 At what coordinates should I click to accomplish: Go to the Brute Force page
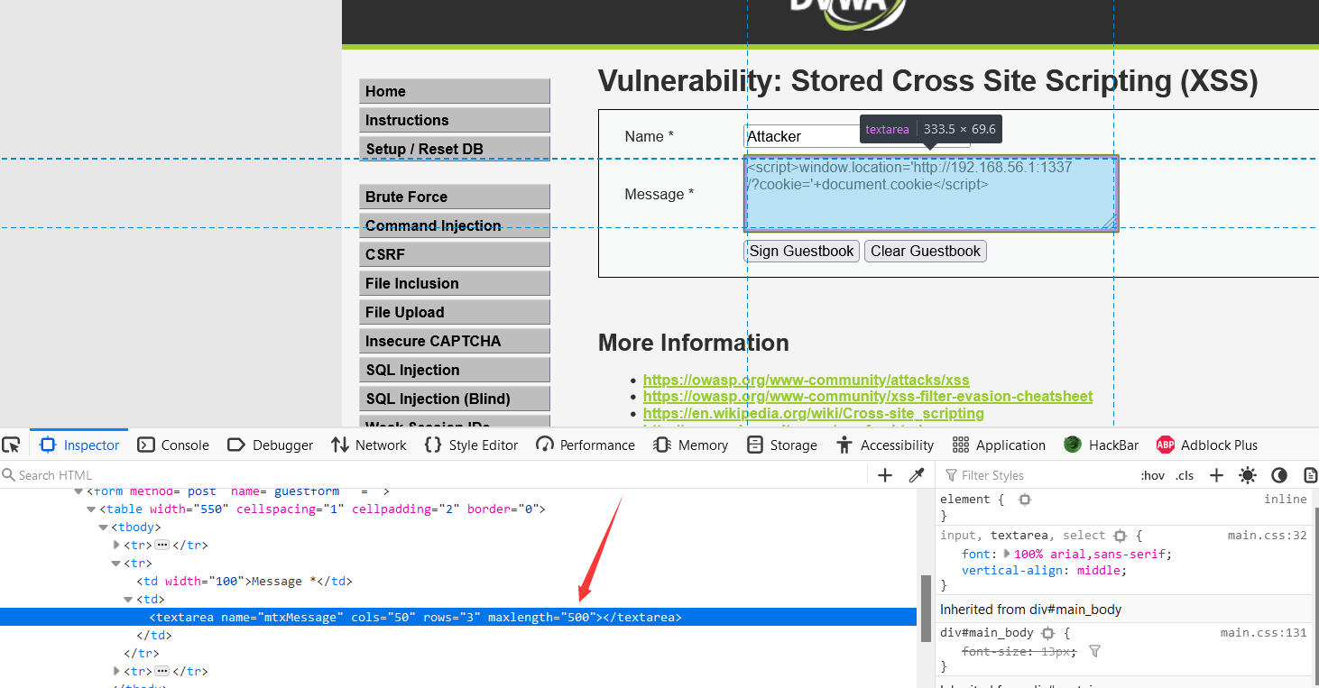pos(455,197)
